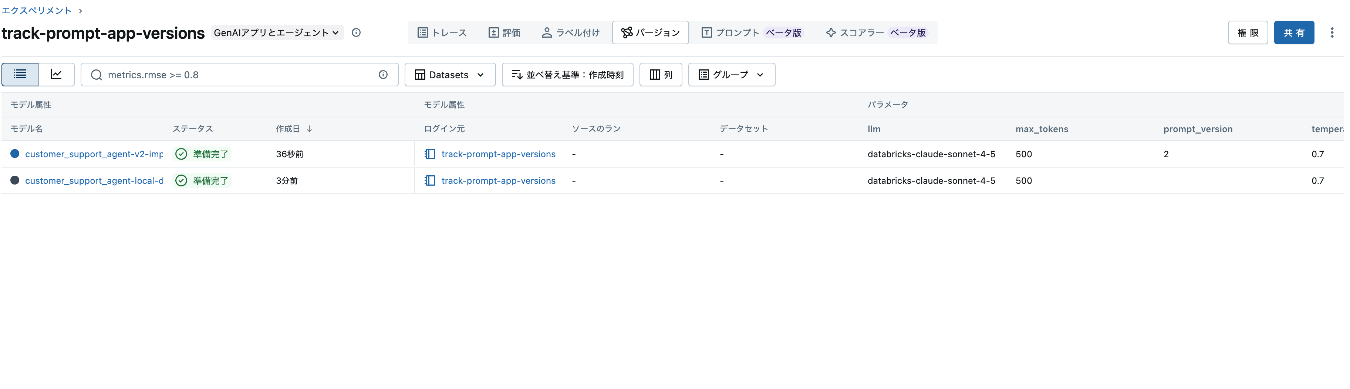The height and width of the screenshot is (389, 1350).
Task: Expand the GenAIアプリとエージェント dropdown
Action: click(277, 32)
